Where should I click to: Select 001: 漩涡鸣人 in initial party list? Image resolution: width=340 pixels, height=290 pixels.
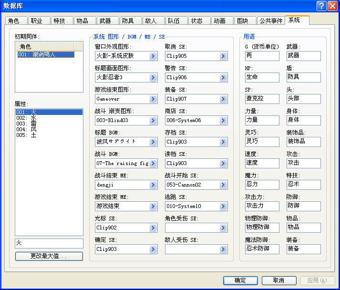pyautogui.click(x=46, y=54)
